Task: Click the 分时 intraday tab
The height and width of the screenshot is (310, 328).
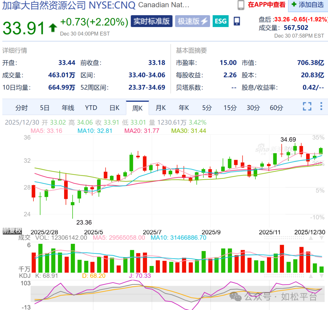Action: pyautogui.click(x=22, y=108)
